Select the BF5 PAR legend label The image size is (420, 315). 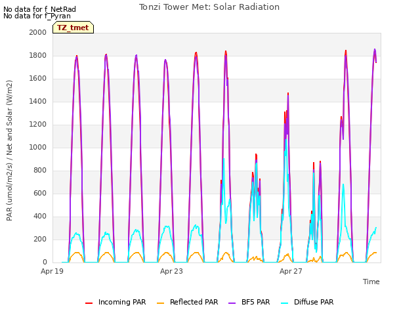coord(255,302)
